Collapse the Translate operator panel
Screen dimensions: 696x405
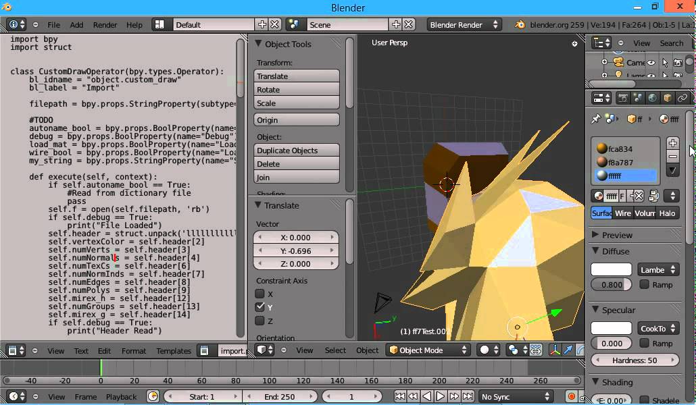click(x=257, y=205)
